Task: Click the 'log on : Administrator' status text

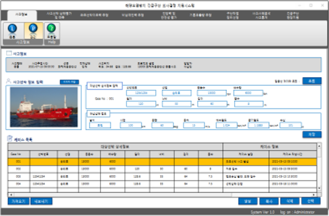Action: (298, 212)
